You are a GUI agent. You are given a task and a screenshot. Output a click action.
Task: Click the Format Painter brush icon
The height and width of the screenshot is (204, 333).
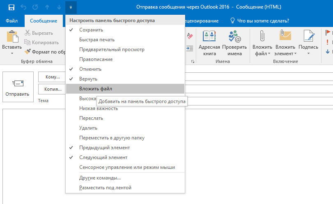coord(28,52)
